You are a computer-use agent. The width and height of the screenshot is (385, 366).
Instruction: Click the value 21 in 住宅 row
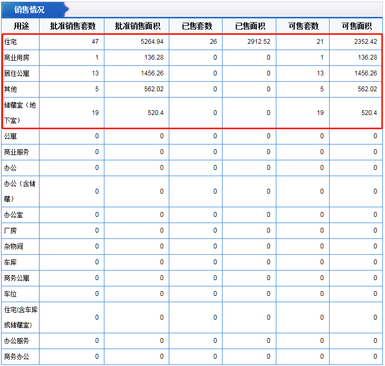pyautogui.click(x=320, y=42)
